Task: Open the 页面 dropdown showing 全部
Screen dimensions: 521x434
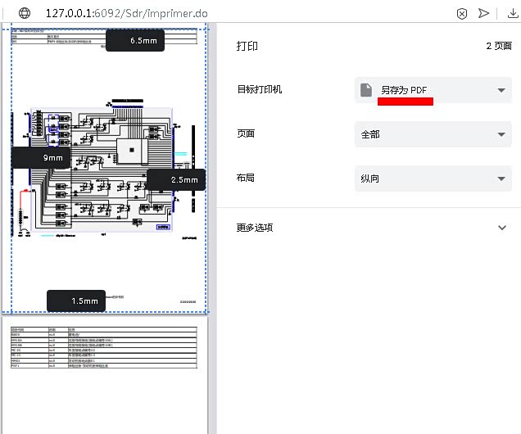Action: click(433, 134)
